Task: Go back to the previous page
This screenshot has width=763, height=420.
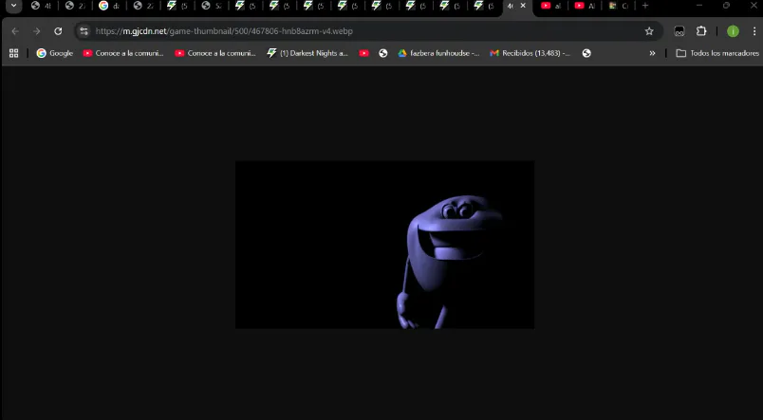Action: 15,31
